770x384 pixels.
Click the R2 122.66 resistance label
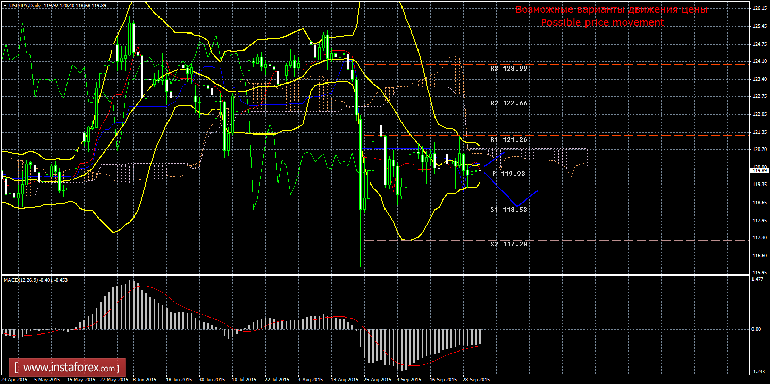click(508, 103)
